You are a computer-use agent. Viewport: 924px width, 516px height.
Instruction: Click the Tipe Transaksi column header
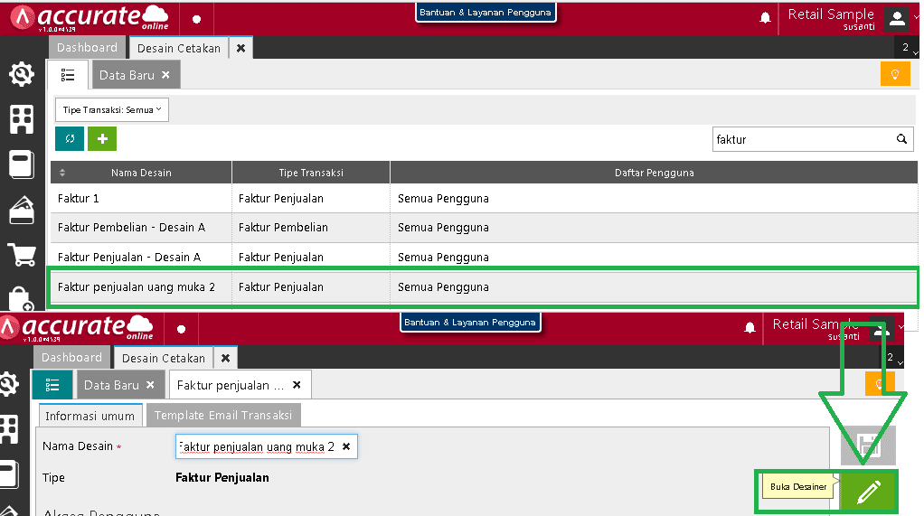[310, 173]
